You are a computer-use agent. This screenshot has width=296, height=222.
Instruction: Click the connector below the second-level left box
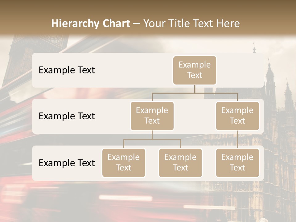point(152,135)
